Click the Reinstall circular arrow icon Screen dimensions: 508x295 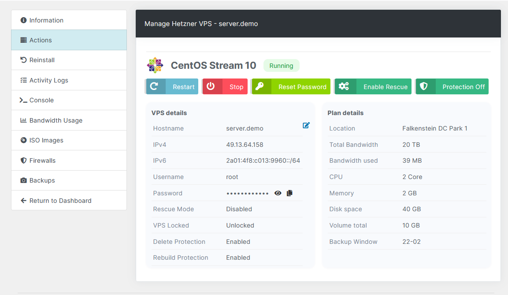23,60
